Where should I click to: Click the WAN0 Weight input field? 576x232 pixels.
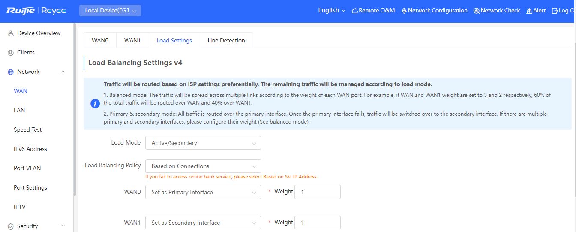click(318, 192)
